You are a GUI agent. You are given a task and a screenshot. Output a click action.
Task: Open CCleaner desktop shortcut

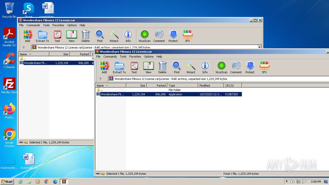[x=9, y=61]
